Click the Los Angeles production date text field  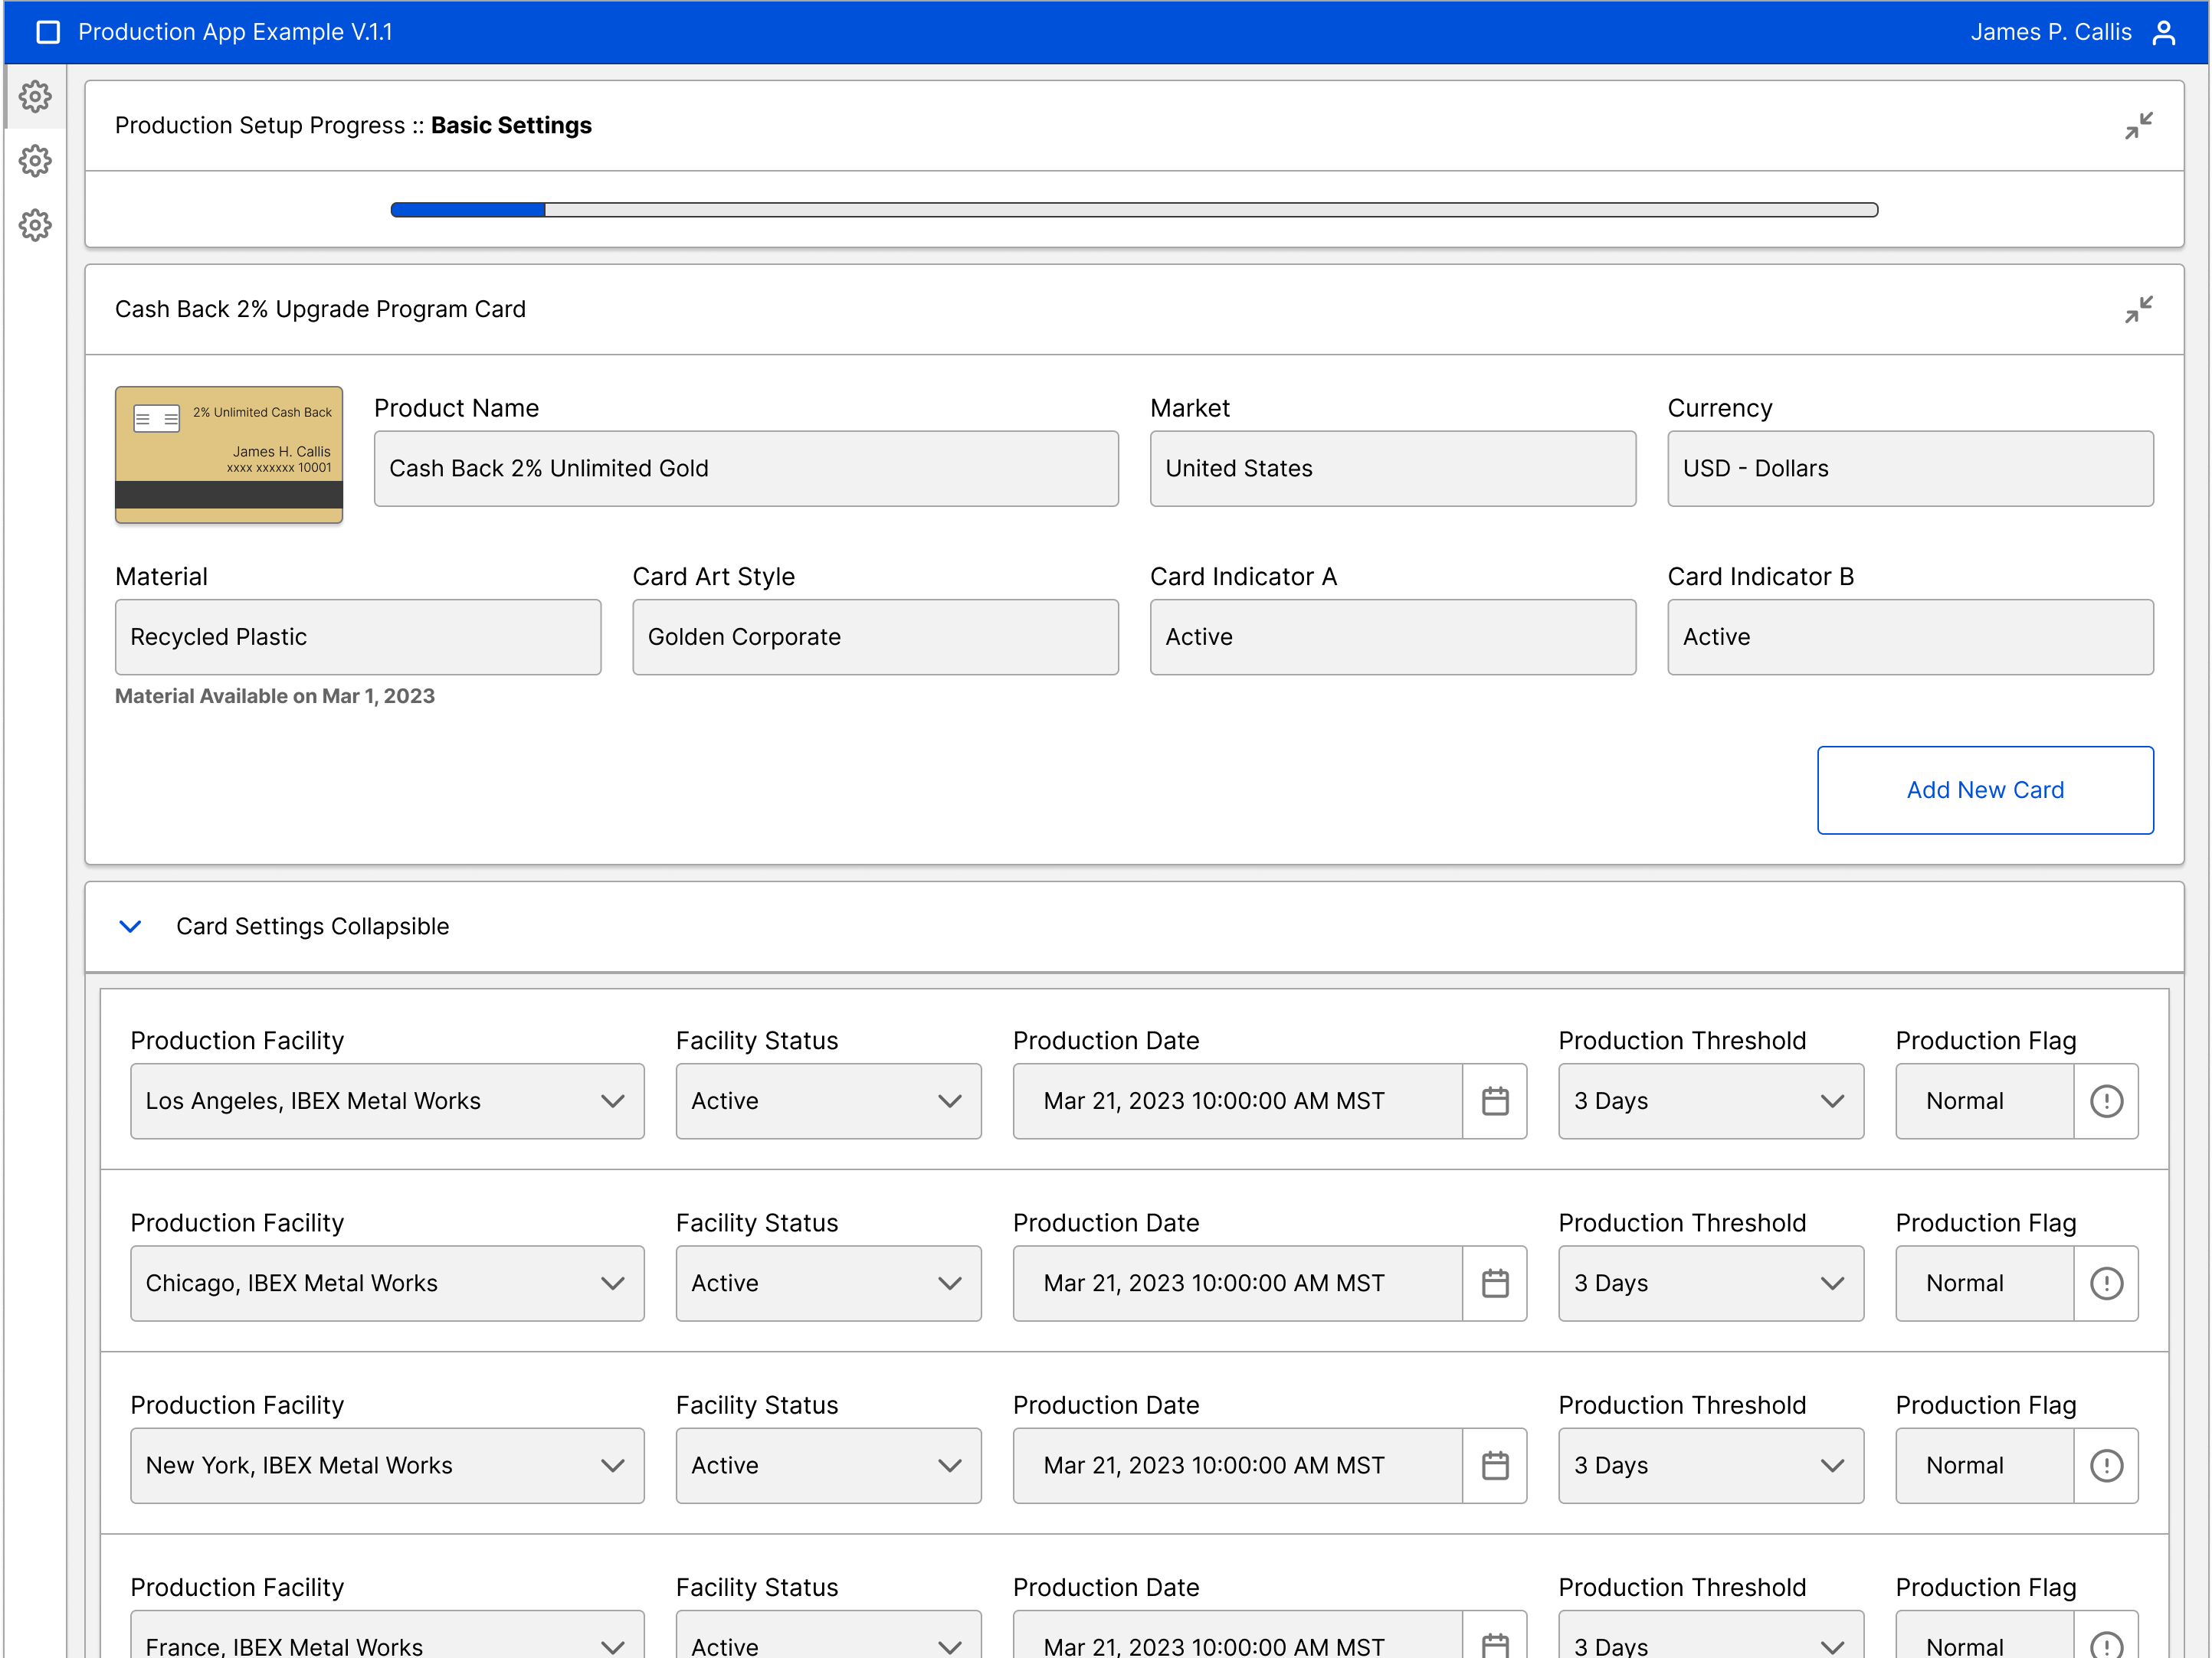pyautogui.click(x=1238, y=1101)
